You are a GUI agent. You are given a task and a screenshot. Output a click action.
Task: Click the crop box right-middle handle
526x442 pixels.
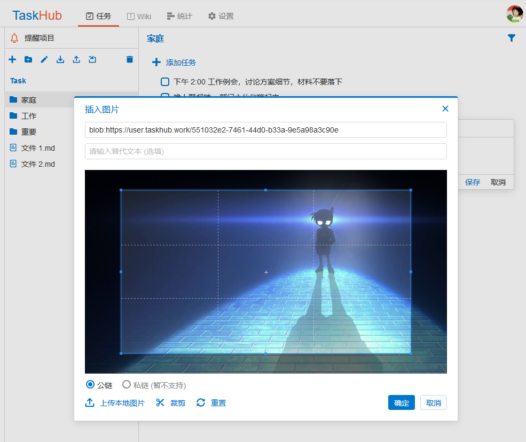411,272
